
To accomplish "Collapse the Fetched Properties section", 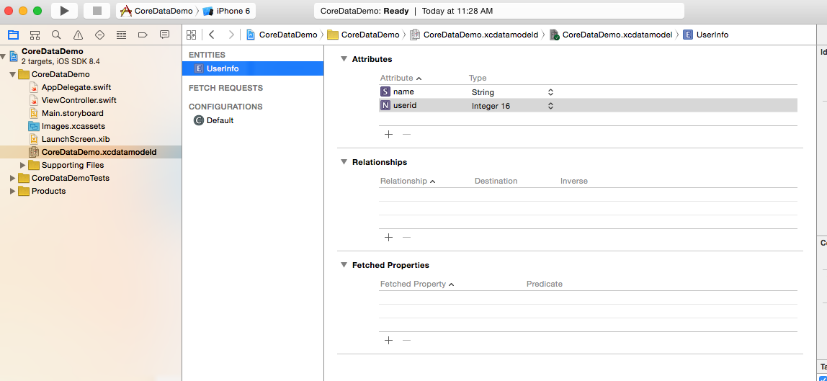I will [x=344, y=265].
